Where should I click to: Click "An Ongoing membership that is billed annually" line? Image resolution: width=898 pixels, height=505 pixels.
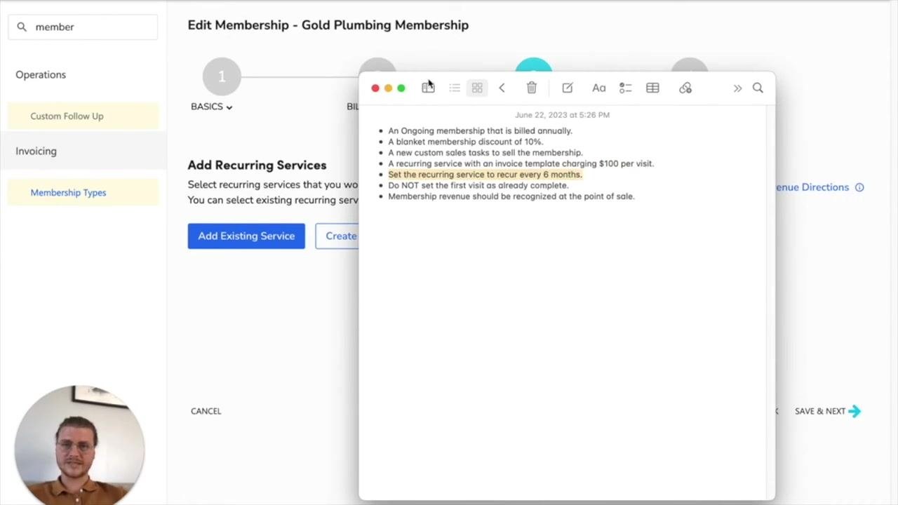click(x=480, y=130)
